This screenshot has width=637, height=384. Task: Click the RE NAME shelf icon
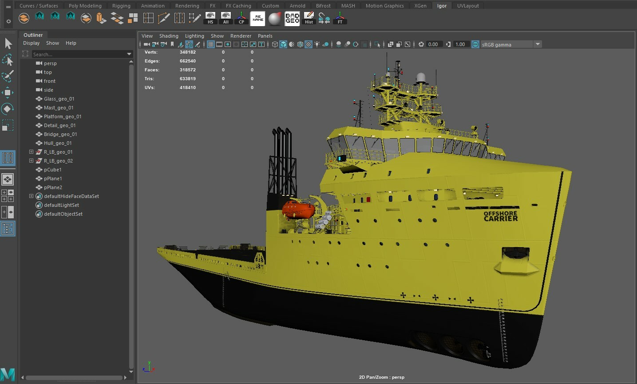point(257,19)
